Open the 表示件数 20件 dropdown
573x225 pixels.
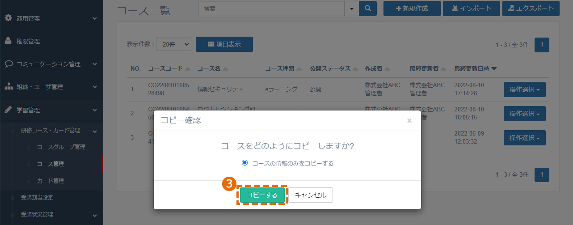click(173, 44)
